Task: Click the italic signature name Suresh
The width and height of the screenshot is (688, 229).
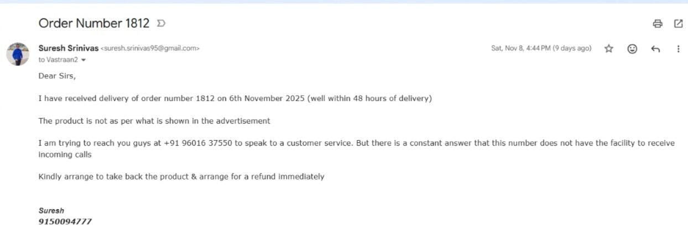Action: (x=51, y=211)
